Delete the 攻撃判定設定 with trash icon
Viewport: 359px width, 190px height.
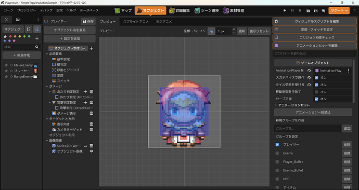tap(92, 102)
